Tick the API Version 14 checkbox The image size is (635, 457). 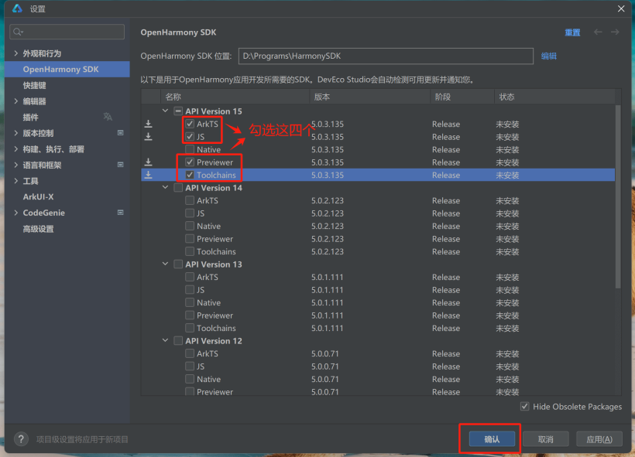coord(178,188)
